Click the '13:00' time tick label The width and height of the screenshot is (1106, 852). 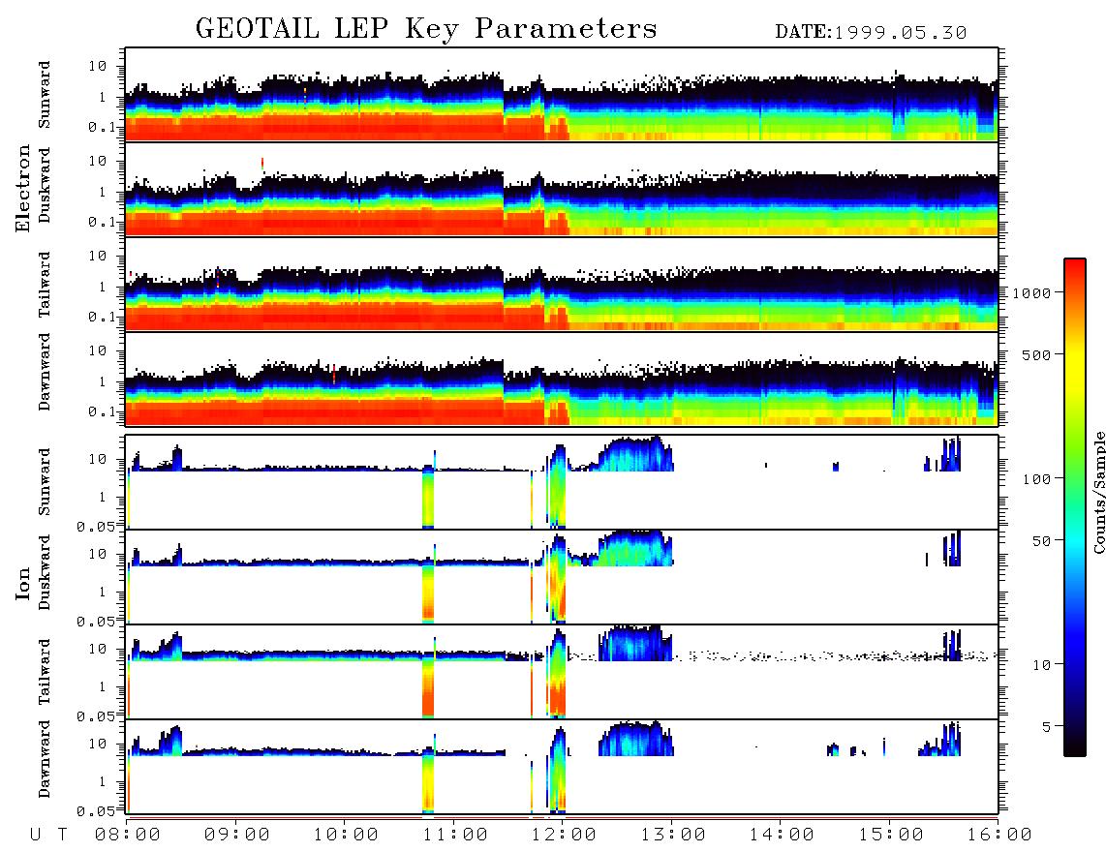click(673, 835)
